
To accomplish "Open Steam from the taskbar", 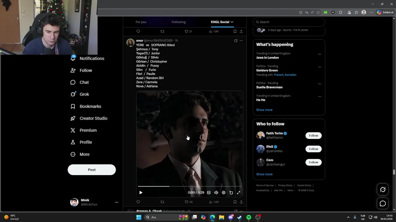I will 239,217.
